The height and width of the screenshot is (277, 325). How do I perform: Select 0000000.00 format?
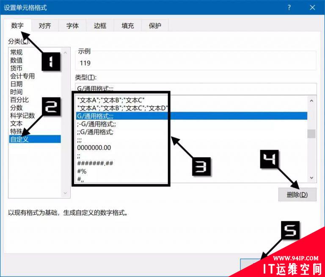pos(192,148)
